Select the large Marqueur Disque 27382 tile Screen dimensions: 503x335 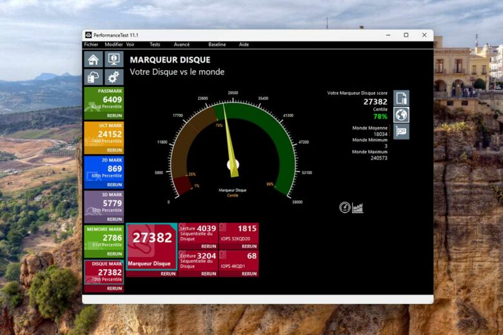(x=152, y=246)
